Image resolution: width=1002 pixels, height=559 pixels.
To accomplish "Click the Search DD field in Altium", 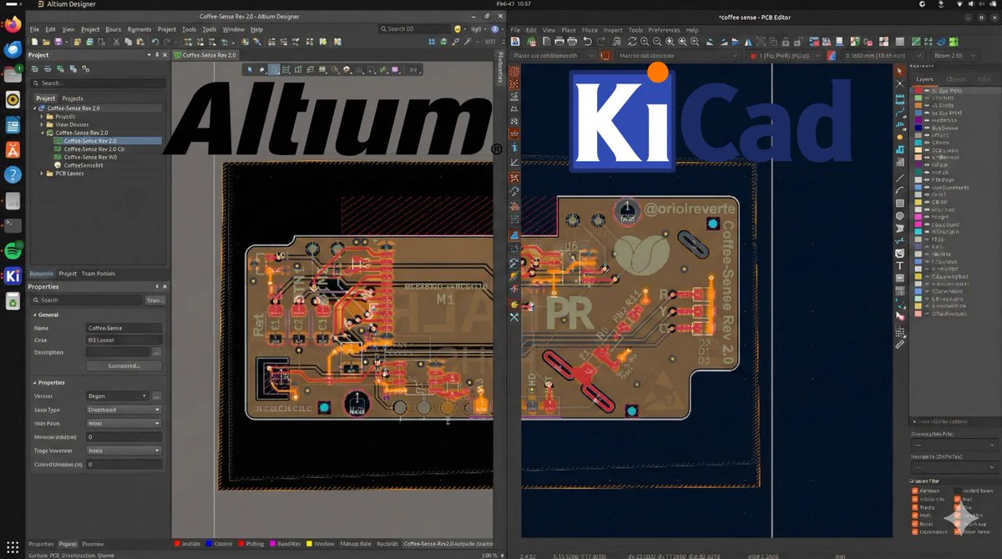I will coord(414,29).
